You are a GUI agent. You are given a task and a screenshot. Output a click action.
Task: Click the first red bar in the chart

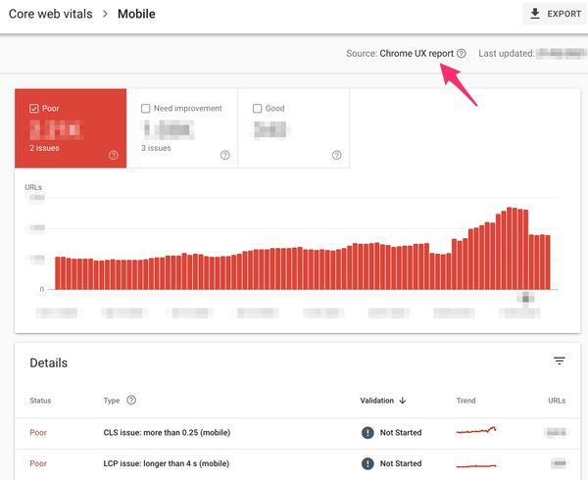coord(58,273)
